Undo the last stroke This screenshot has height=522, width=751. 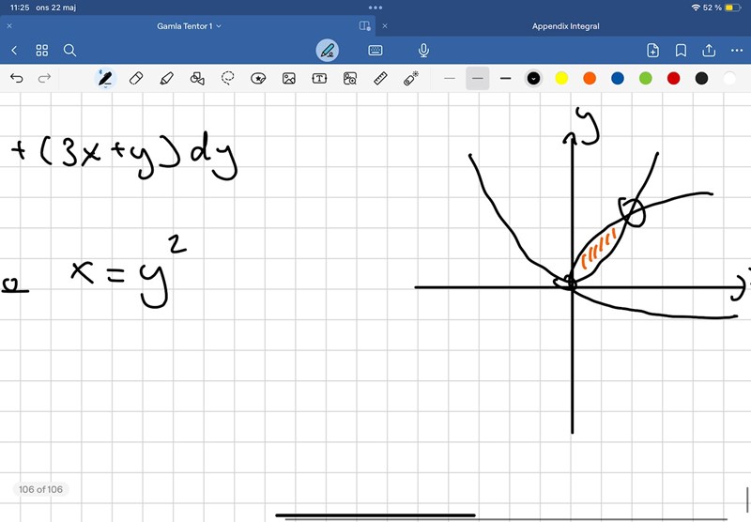[17, 79]
